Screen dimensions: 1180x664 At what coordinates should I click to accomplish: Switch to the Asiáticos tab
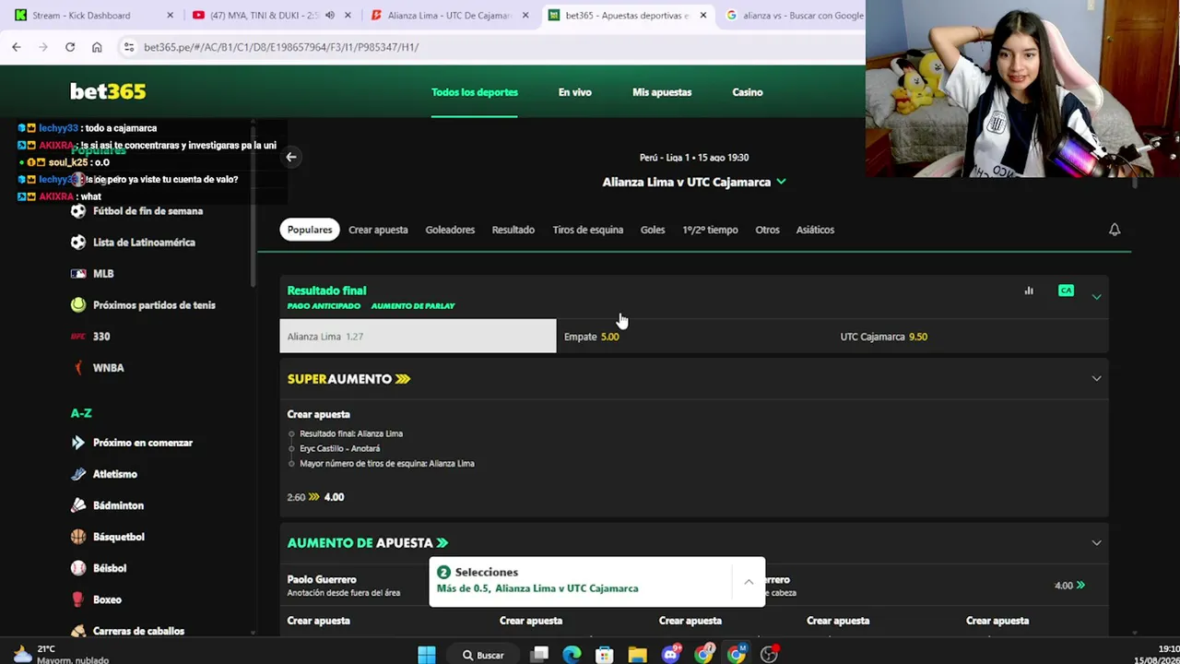[815, 230]
